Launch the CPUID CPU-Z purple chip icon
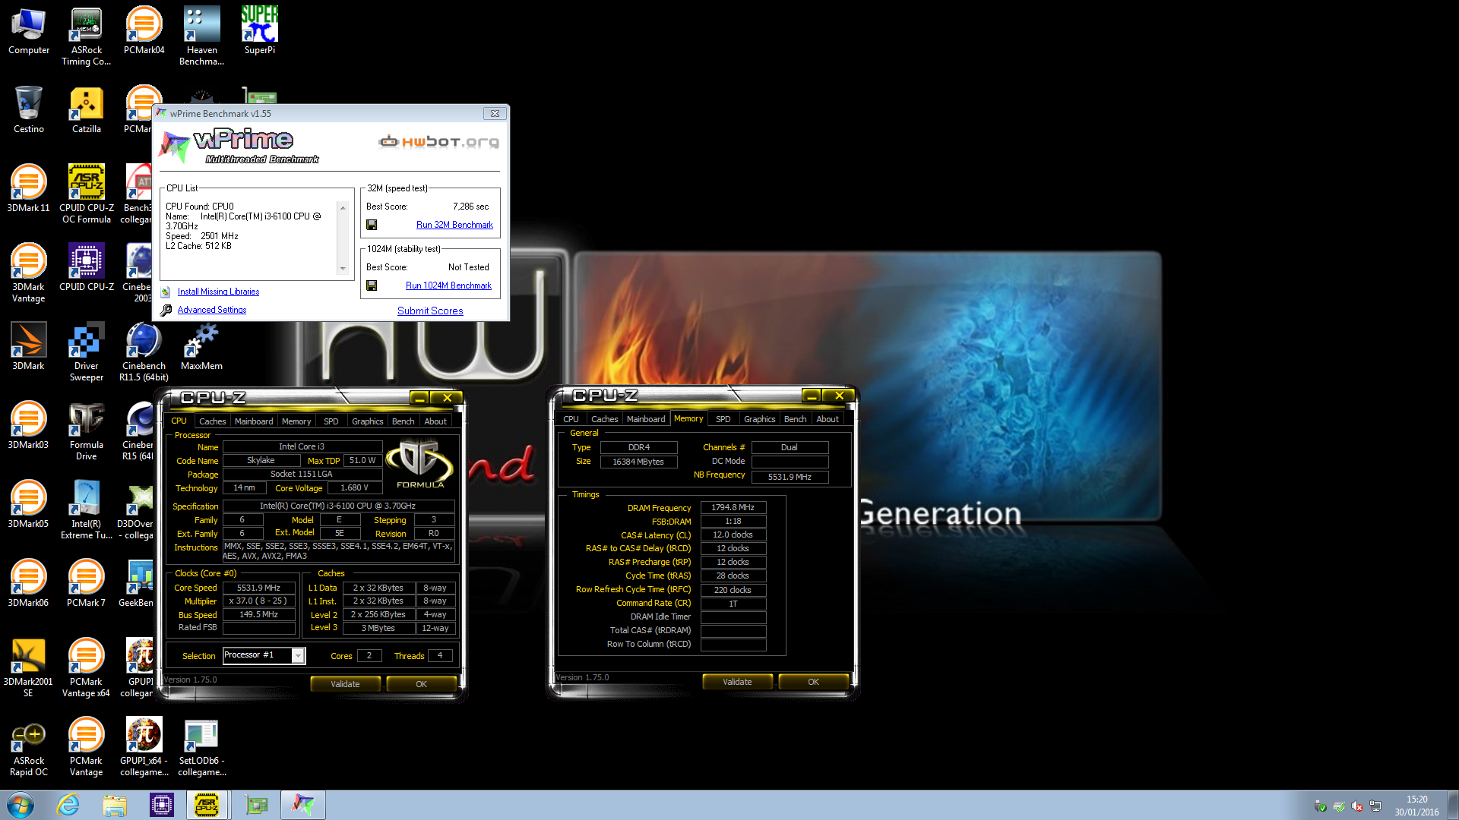This screenshot has height=820, width=1459. 86,268
